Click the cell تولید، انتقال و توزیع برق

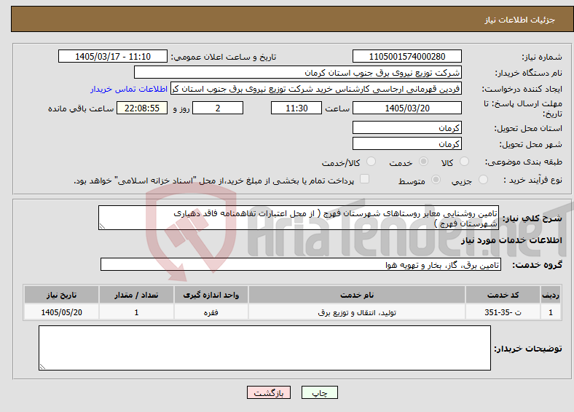coord(357,312)
